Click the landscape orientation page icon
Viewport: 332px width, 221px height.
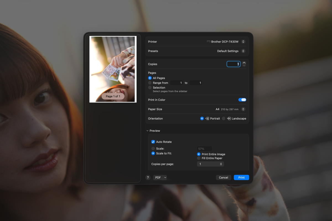tap(229, 119)
